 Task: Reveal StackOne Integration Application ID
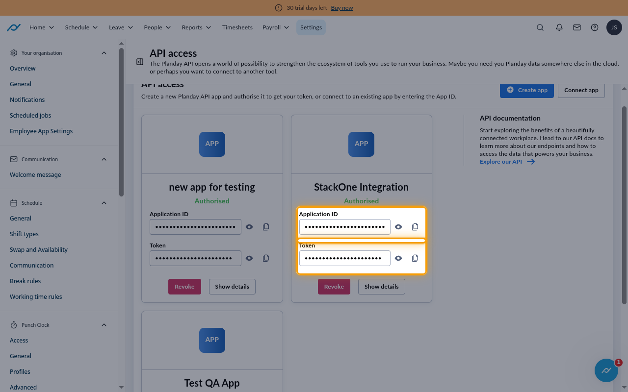click(398, 227)
